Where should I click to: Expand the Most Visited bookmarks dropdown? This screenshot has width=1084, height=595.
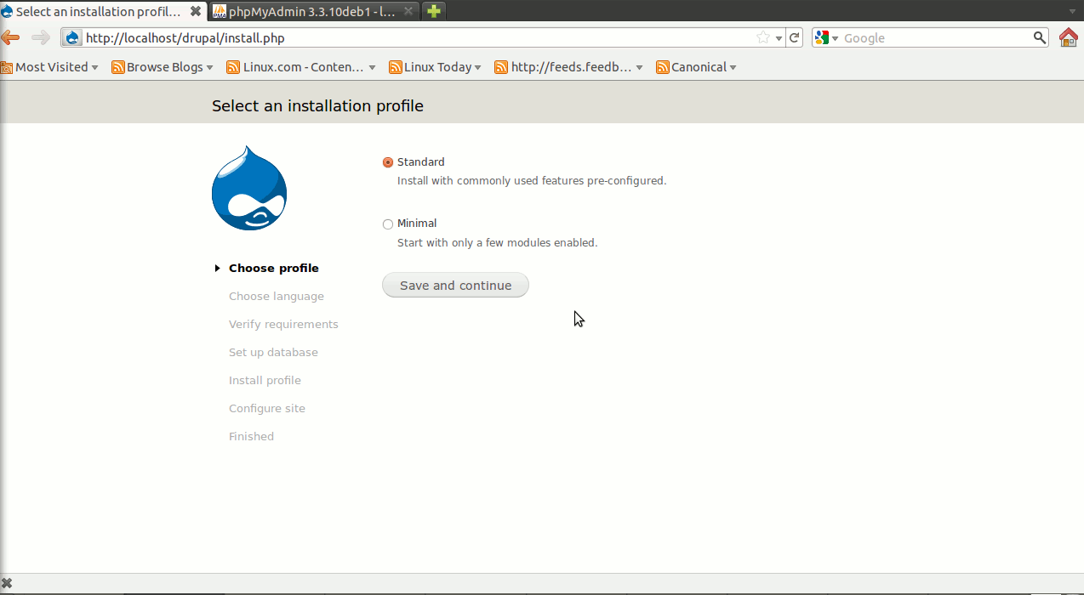tap(51, 67)
